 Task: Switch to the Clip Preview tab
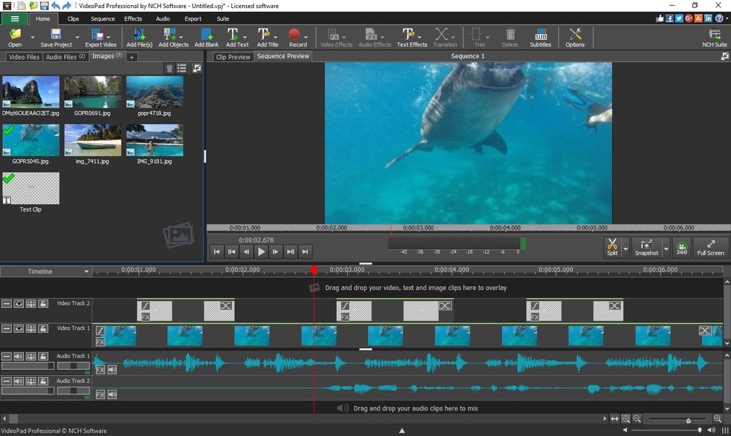point(233,57)
